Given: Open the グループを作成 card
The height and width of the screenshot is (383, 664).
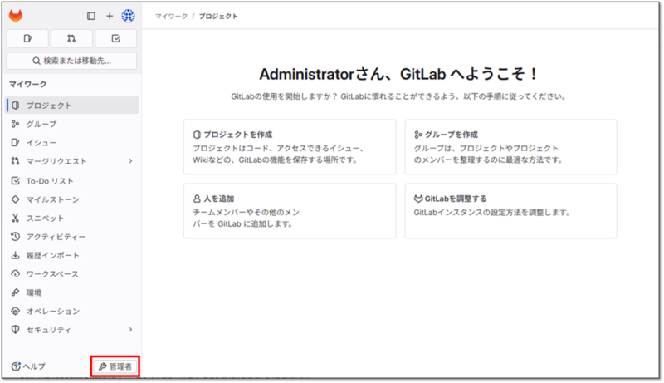Looking at the screenshot, I should (510, 147).
